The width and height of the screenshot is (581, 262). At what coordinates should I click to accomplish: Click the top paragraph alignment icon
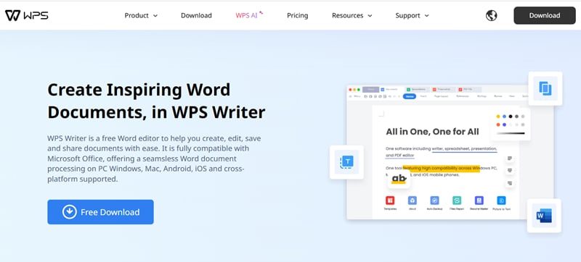[510, 159]
